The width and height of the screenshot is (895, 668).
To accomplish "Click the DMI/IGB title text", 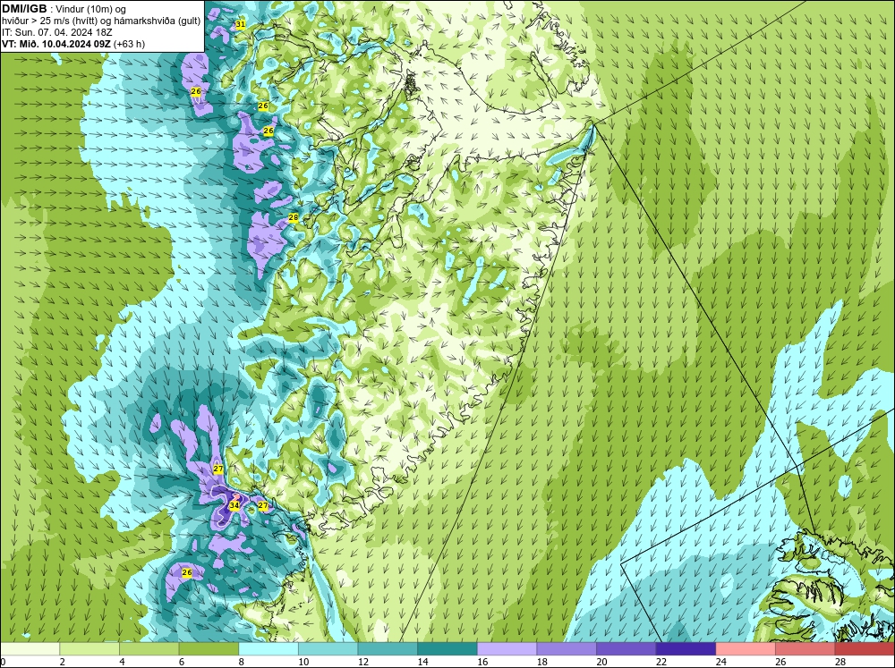I will coord(24,9).
